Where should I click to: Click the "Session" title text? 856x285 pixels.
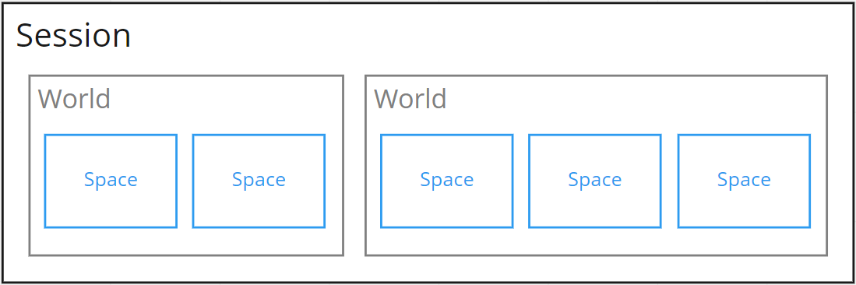pyautogui.click(x=74, y=37)
